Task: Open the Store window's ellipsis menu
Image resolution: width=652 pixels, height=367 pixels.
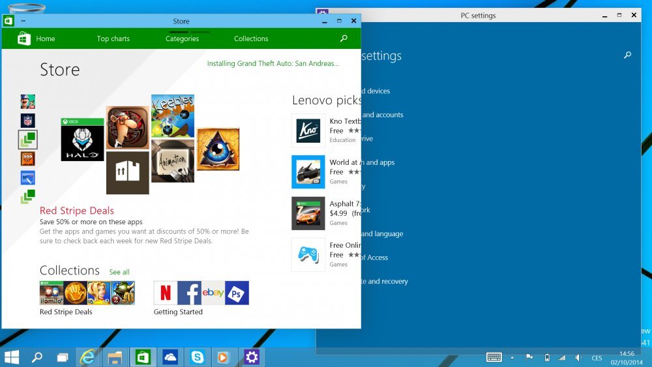Action: (23, 21)
